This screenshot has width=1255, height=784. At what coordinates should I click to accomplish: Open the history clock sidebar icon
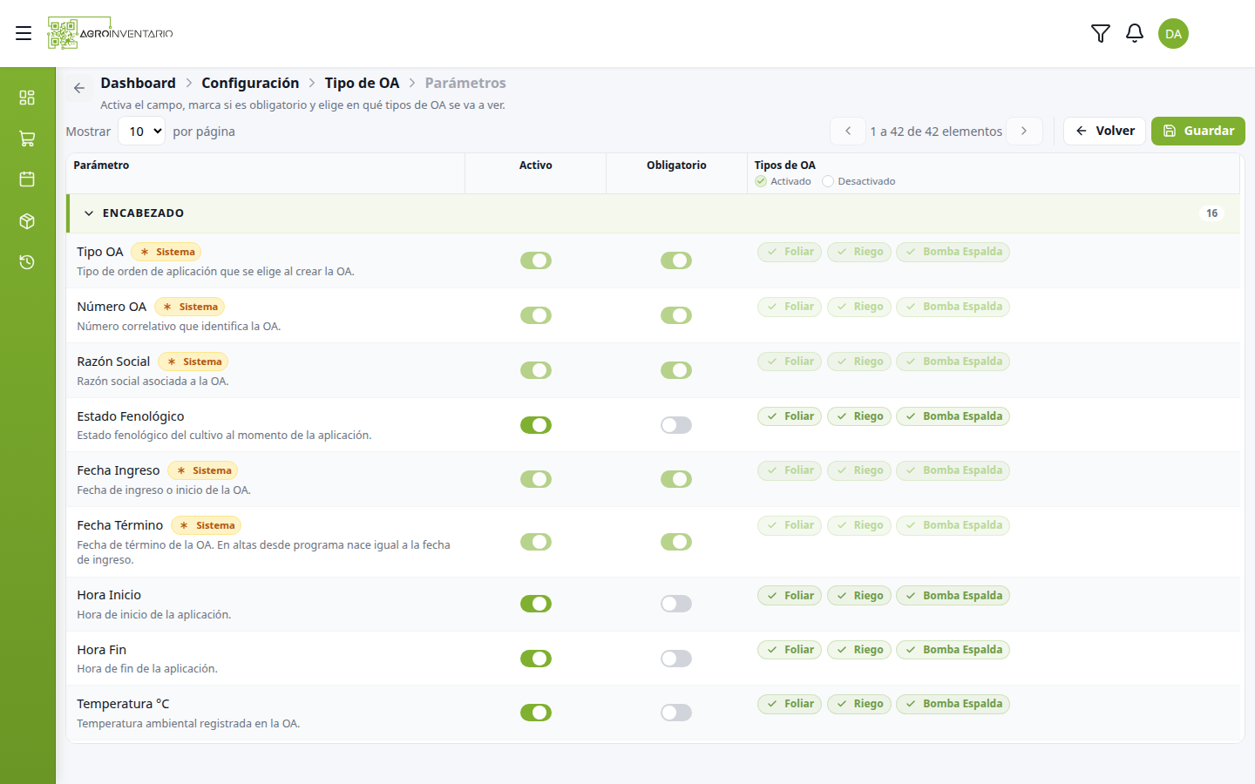(27, 262)
